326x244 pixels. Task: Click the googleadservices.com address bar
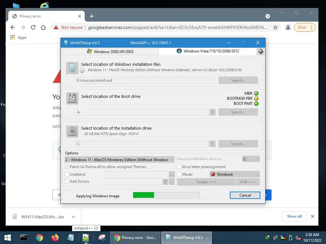tap(178, 27)
